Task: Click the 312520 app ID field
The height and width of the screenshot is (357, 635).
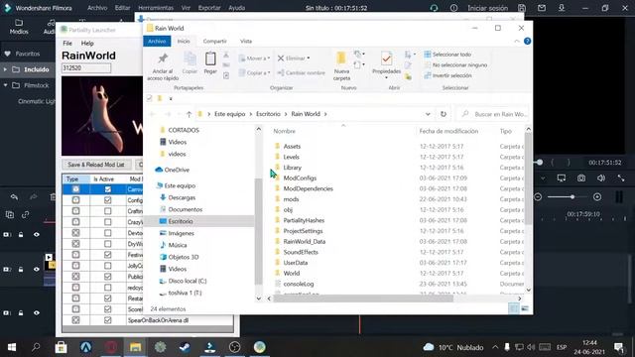Action: click(x=86, y=68)
